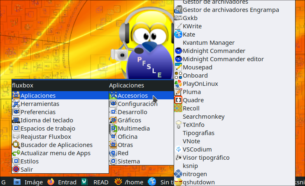Switch to Firefox Entrad taskbar window

pos(62,182)
